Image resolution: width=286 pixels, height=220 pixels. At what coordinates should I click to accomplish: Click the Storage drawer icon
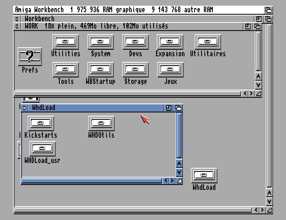point(135,70)
